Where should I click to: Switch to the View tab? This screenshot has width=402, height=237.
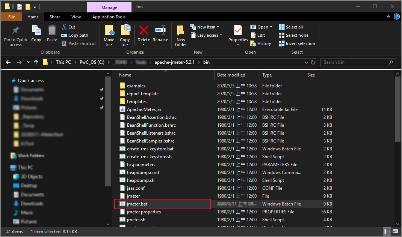click(76, 17)
